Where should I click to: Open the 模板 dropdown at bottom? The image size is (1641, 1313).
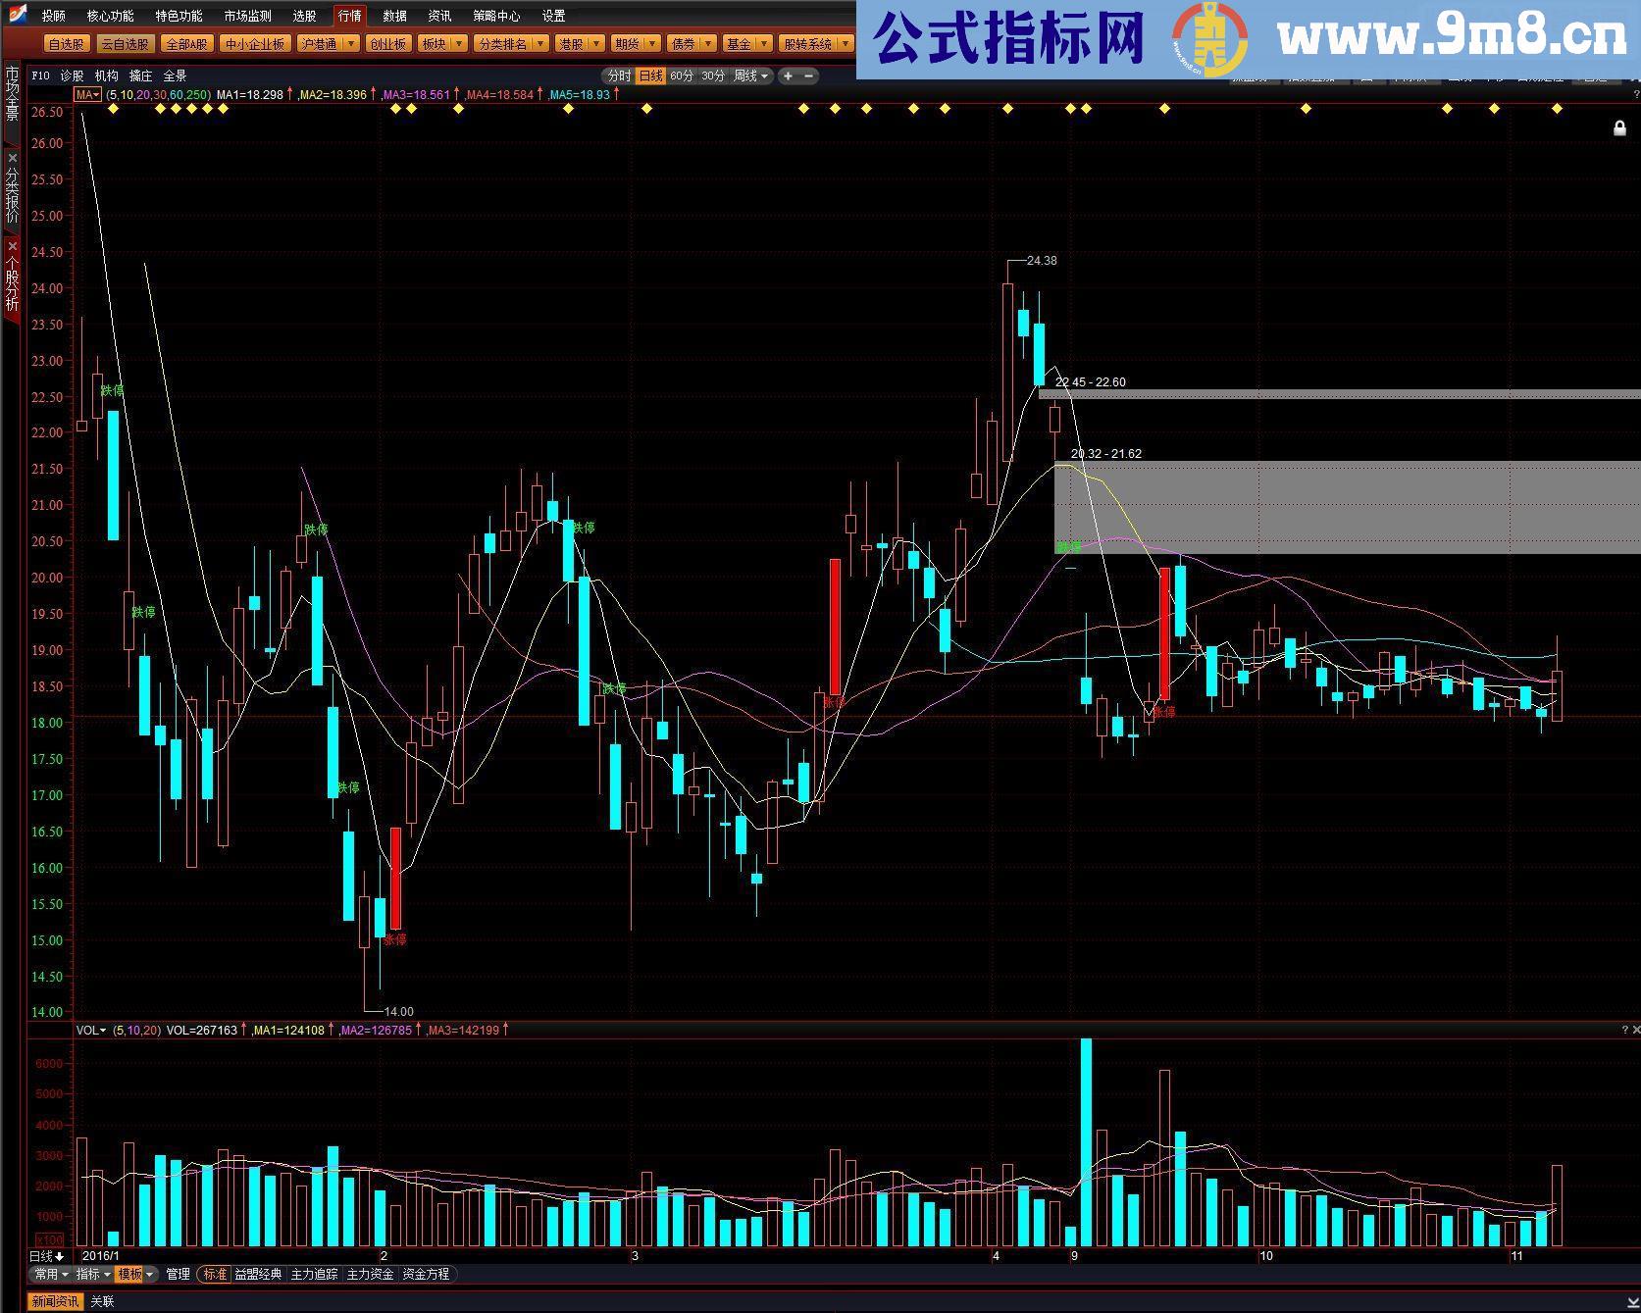pyautogui.click(x=135, y=1274)
